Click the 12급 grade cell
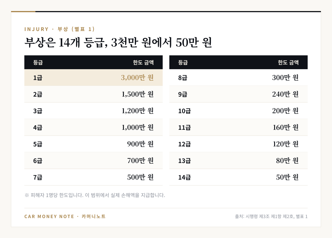Viewport: 332px width, 238px height. point(185,144)
